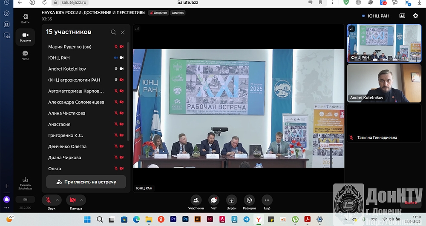Viewport: 426px width, 226px height.
Task: Open conference settings gear icon
Action: tap(415, 16)
